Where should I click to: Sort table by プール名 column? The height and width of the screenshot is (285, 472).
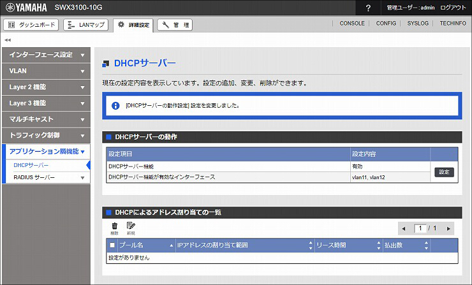pos(146,245)
